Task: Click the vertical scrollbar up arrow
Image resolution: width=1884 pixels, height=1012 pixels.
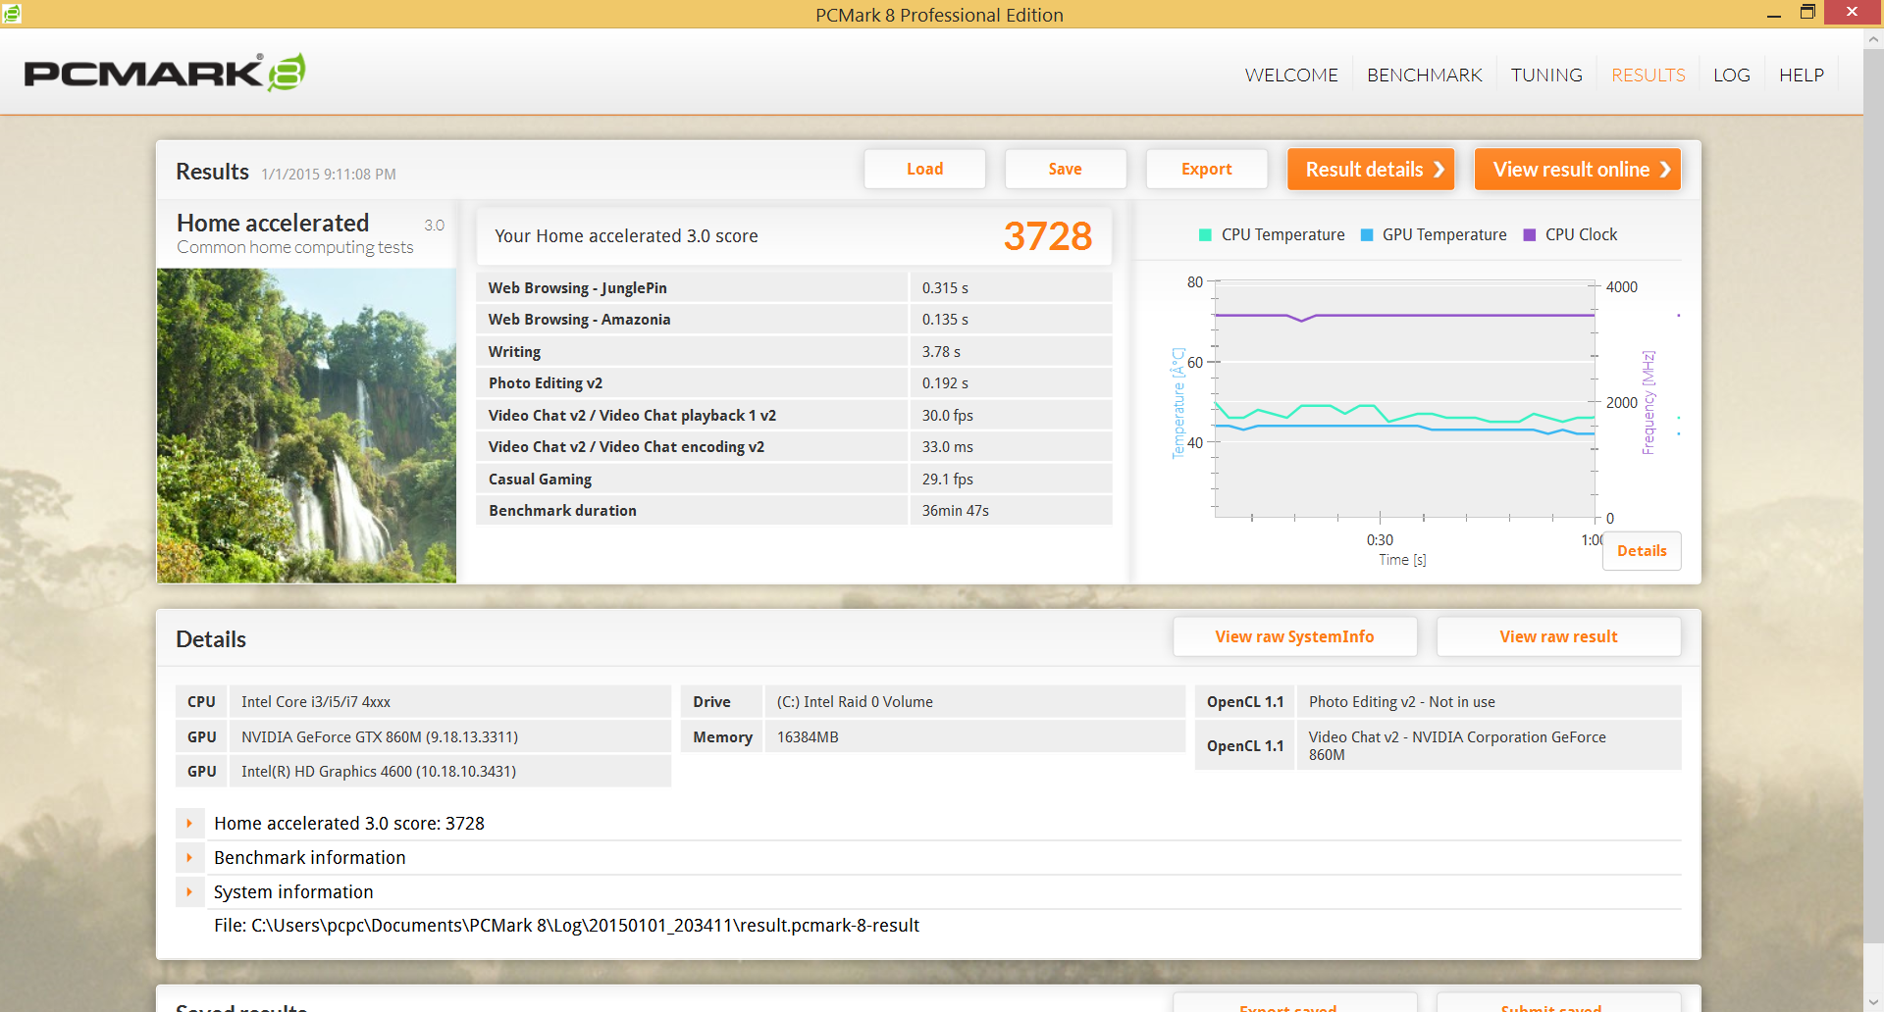Action: tap(1873, 40)
